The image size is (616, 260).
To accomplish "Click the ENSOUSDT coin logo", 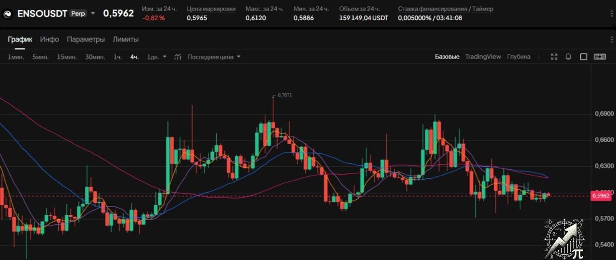I will 8,13.
